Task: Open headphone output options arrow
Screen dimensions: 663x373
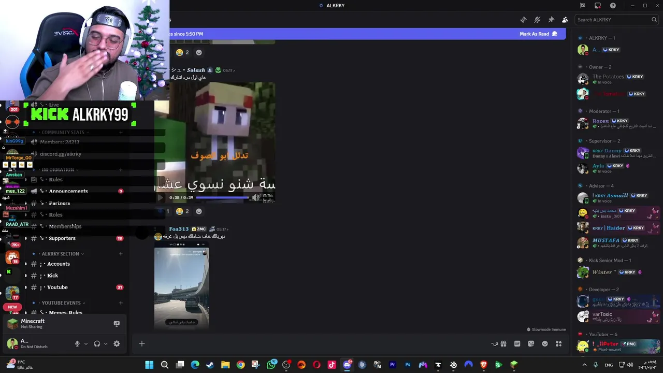Action: 106,343
